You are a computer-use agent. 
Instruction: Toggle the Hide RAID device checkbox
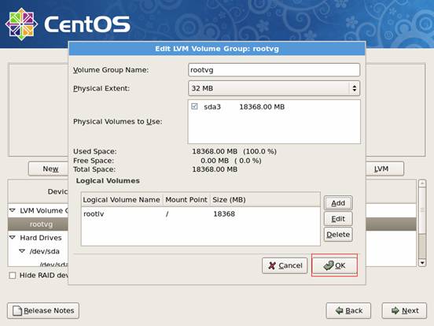pos(12,276)
